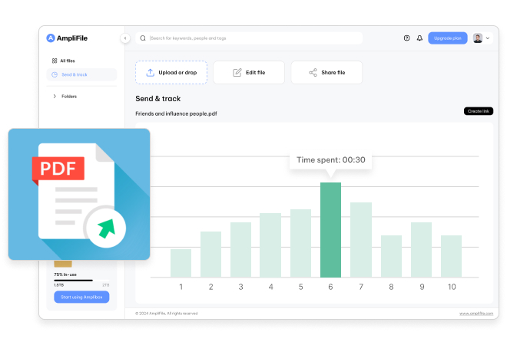Click the user profile avatar
Screen dimensions: 507x345
pyautogui.click(x=478, y=38)
